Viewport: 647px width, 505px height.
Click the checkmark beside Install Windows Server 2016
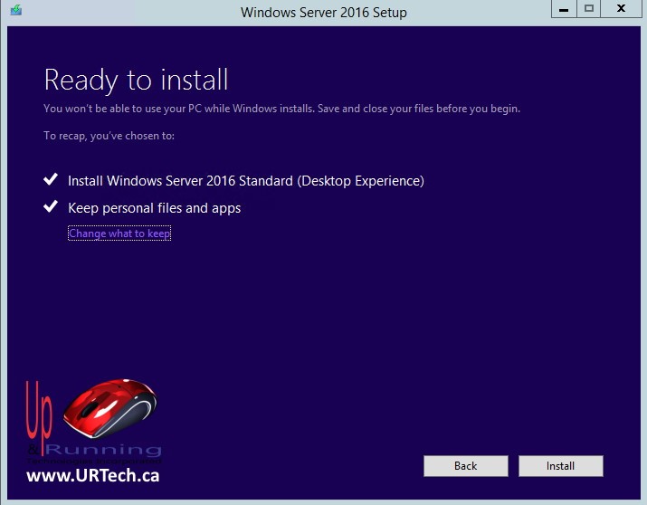[51, 181]
